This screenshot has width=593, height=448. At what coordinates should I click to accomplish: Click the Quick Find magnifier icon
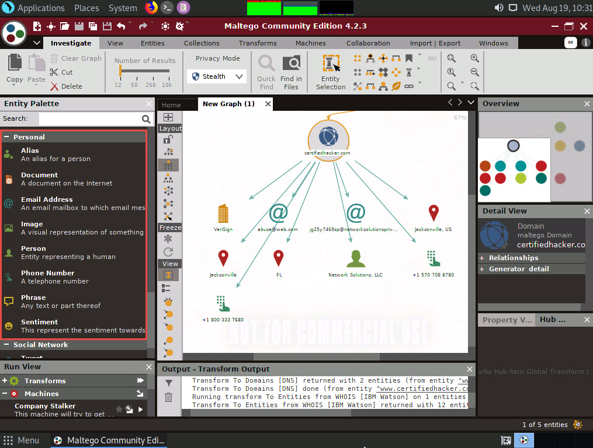click(x=266, y=64)
